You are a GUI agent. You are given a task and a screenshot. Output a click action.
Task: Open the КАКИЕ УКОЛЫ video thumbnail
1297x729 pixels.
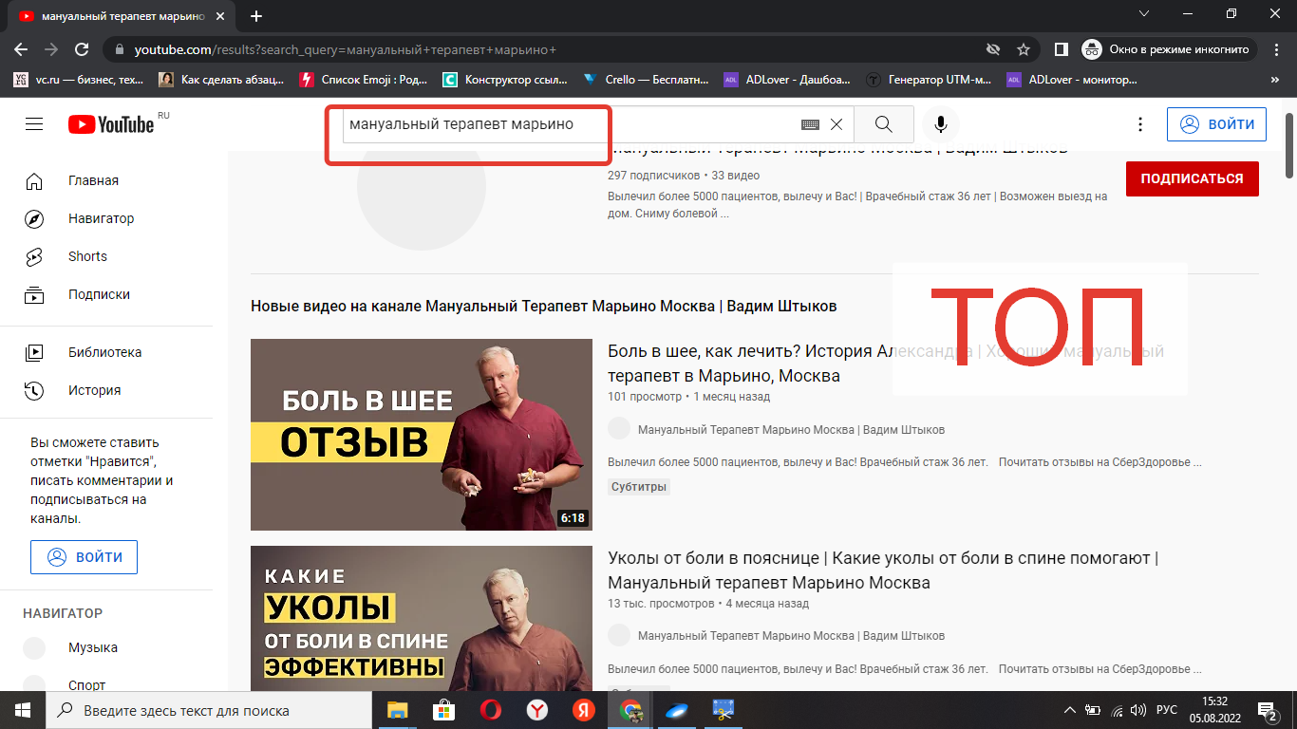tap(422, 618)
